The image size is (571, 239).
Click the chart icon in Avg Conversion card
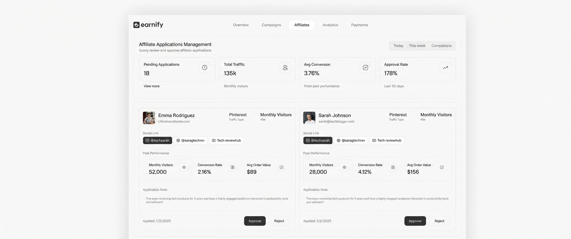pyautogui.click(x=365, y=68)
